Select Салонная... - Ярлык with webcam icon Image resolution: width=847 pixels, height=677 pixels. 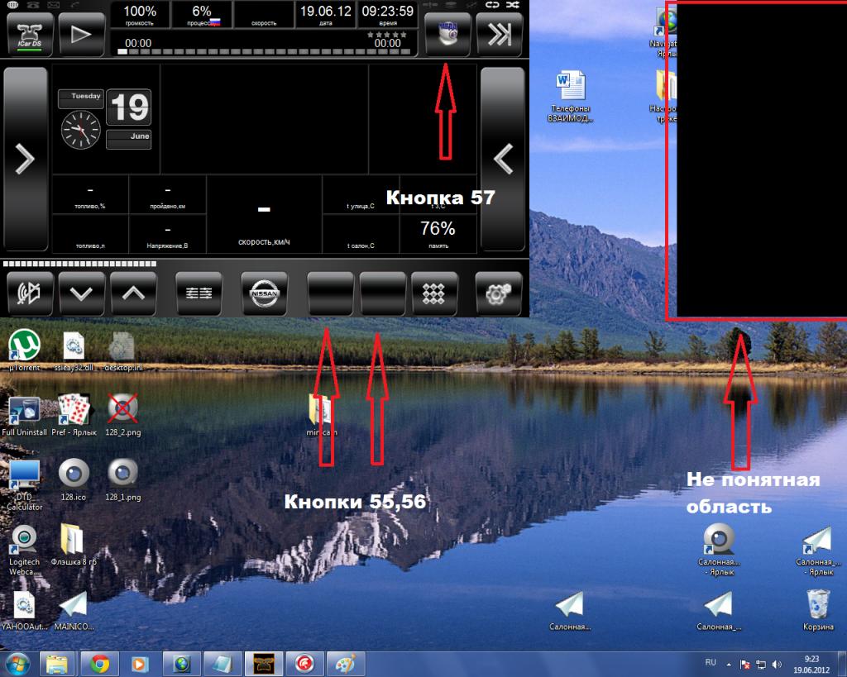[719, 550]
